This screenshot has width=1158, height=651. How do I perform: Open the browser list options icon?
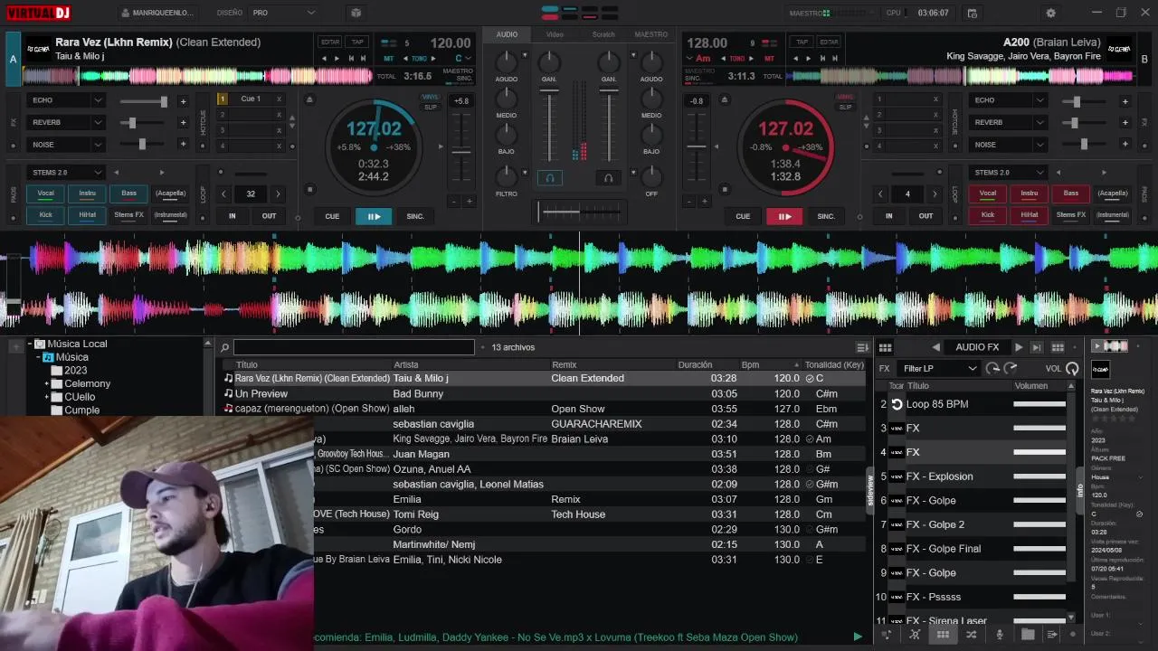pyautogui.click(x=862, y=347)
